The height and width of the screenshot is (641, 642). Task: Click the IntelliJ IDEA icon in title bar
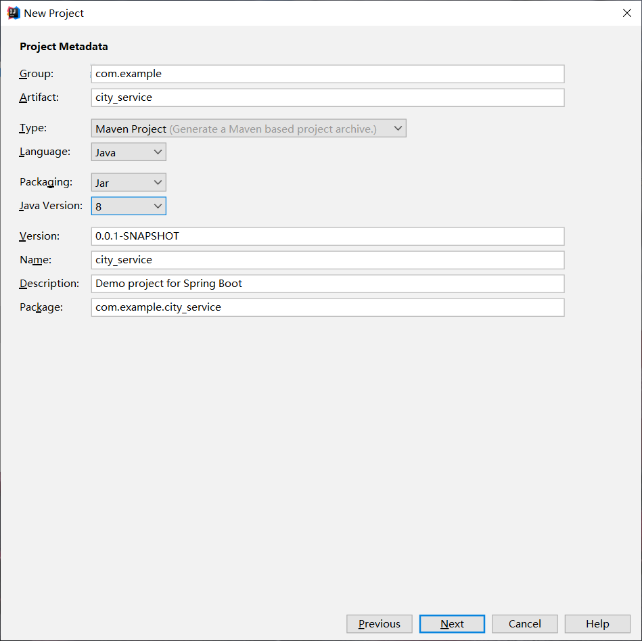tap(14, 13)
